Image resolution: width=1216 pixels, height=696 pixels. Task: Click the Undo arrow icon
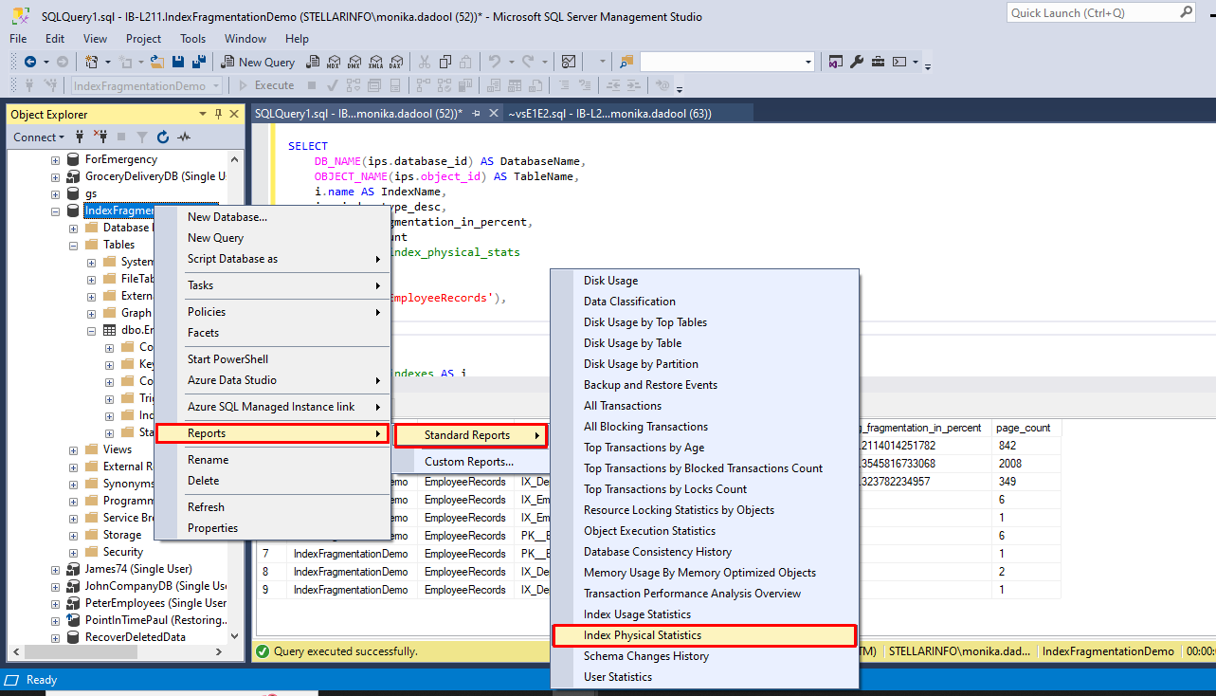494,62
